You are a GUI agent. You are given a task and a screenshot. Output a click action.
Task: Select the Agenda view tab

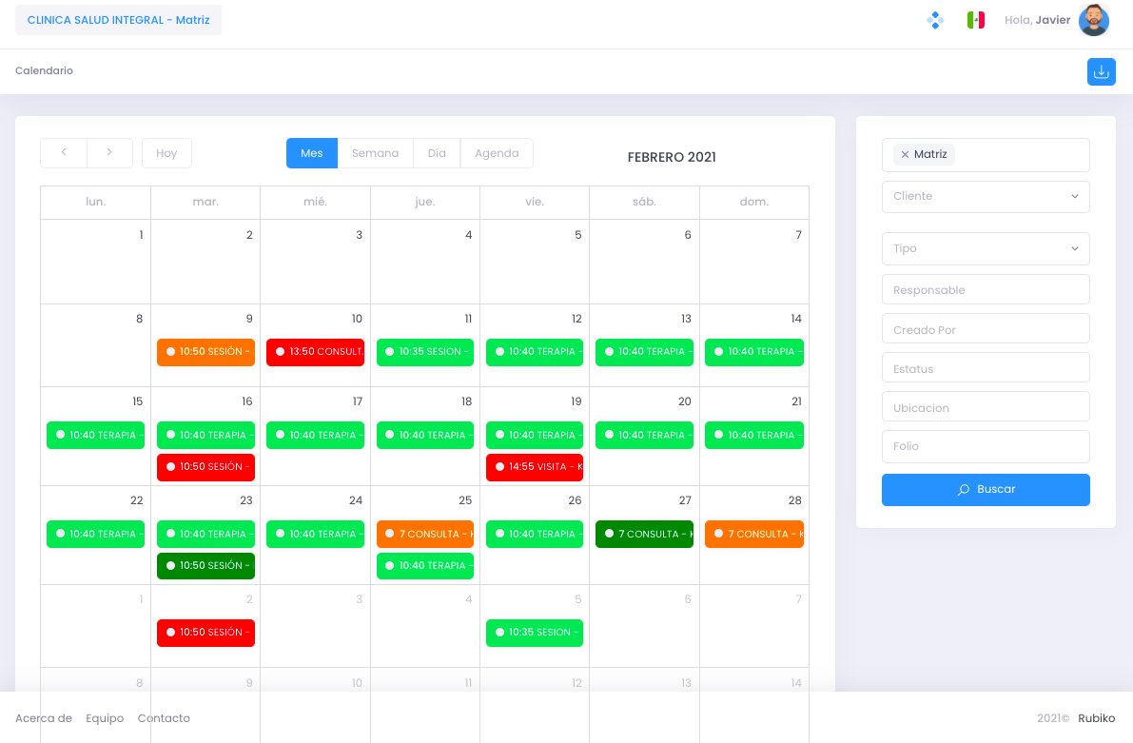coord(497,153)
